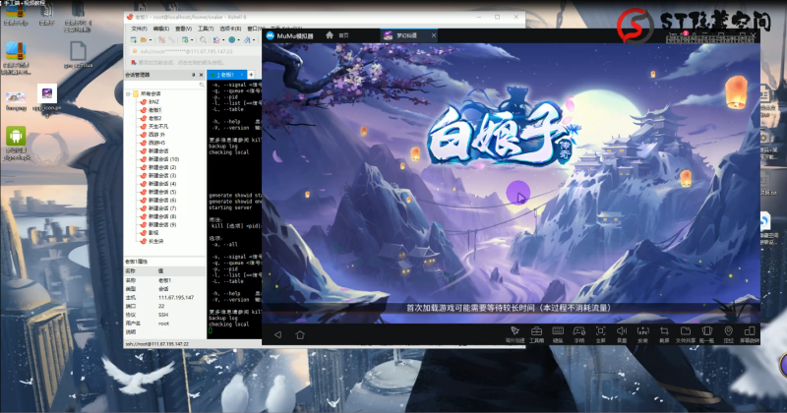Tap the Android home button in MuMu
Viewport: 787px width, 413px height.
300,334
